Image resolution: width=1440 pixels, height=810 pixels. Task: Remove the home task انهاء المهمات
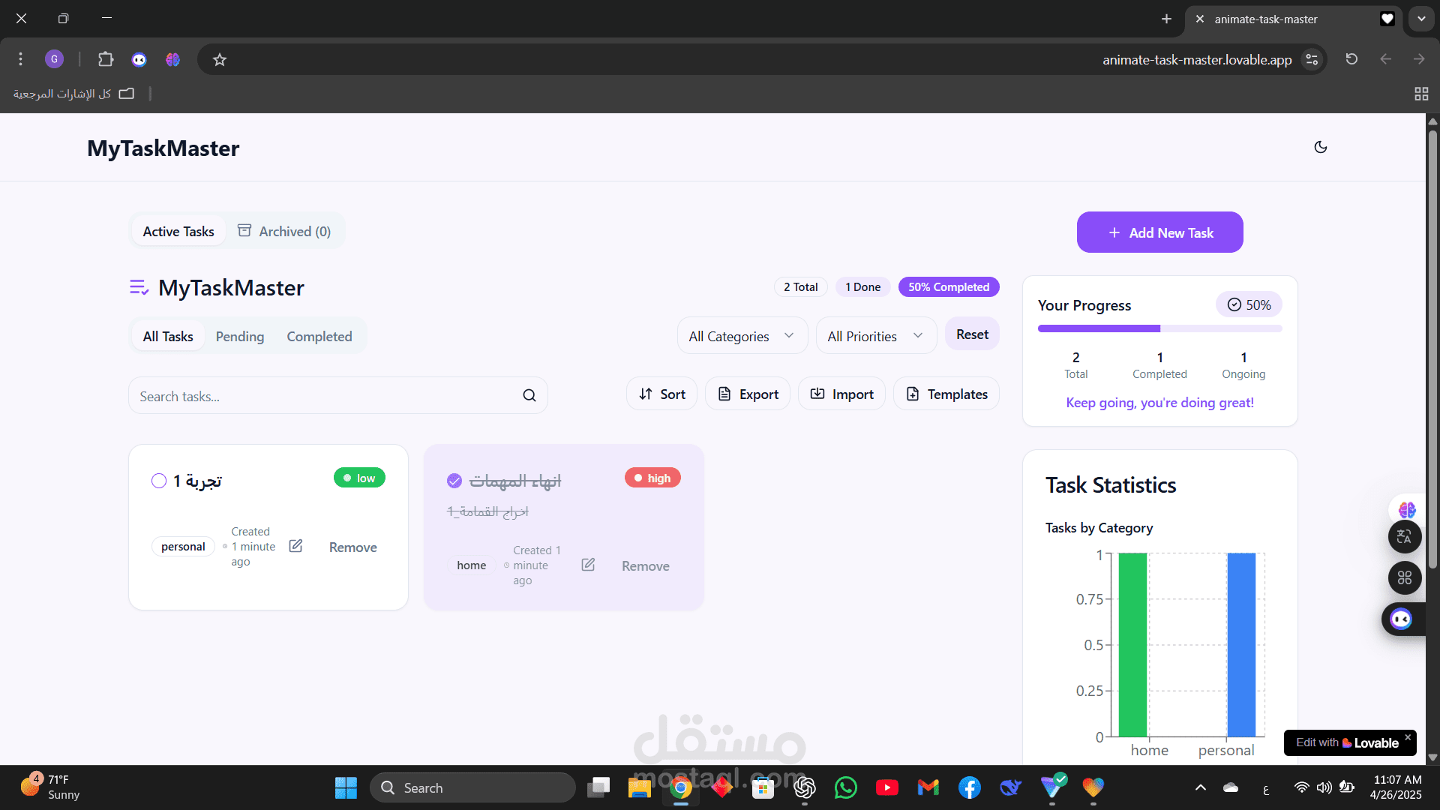(646, 566)
